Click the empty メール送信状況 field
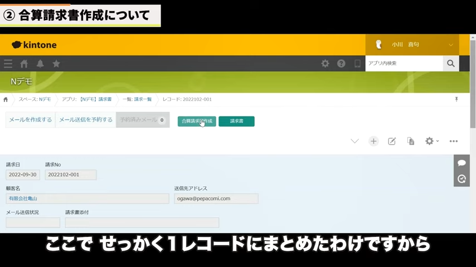The image size is (476, 267). 33,222
